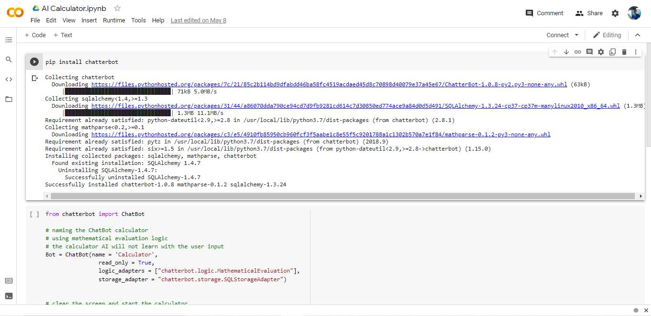Move the selected cell up
Image resolution: width=651 pixels, height=316 pixels.
point(555,52)
